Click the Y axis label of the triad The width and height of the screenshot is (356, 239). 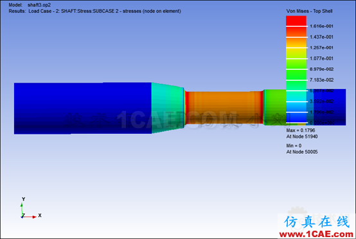(23, 199)
